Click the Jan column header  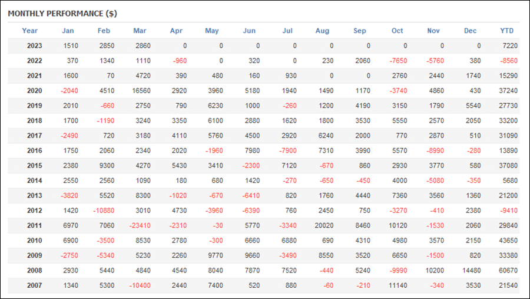pyautogui.click(x=68, y=31)
